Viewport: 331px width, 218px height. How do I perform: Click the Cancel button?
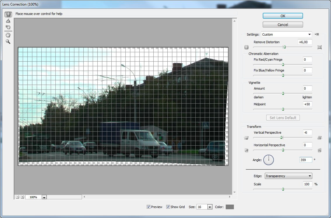(x=283, y=25)
